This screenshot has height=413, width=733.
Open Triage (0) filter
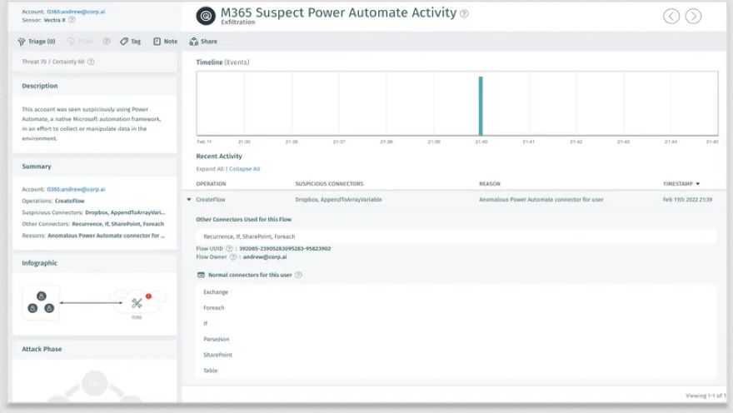[x=37, y=41]
